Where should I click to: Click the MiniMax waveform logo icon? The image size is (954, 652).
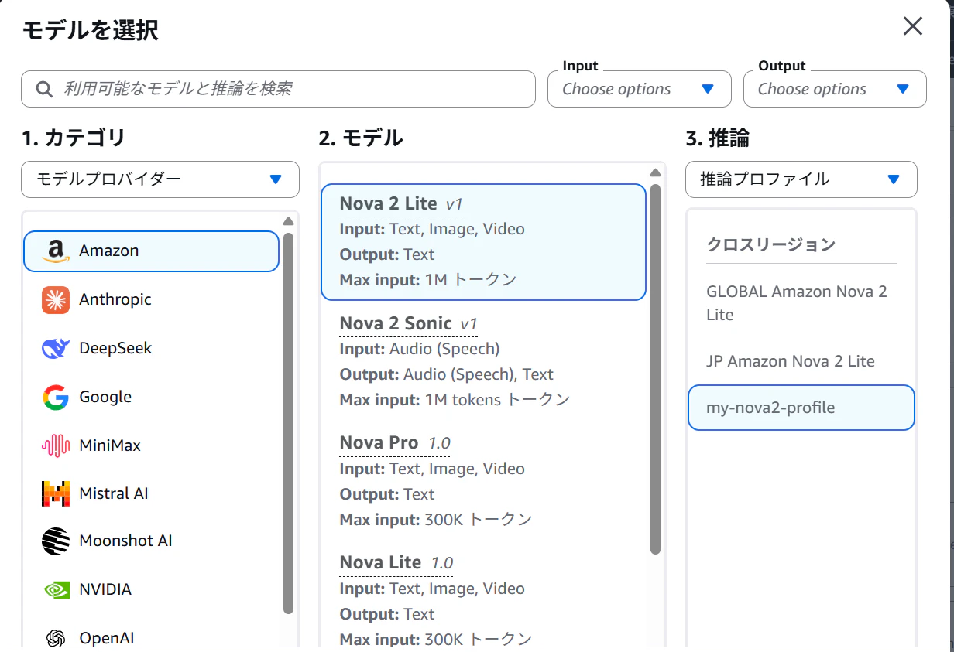point(56,445)
